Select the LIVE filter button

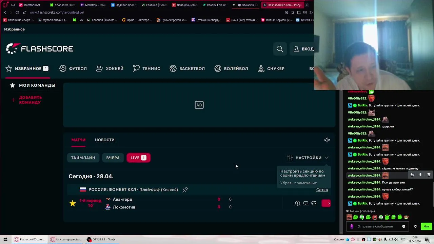point(138,158)
